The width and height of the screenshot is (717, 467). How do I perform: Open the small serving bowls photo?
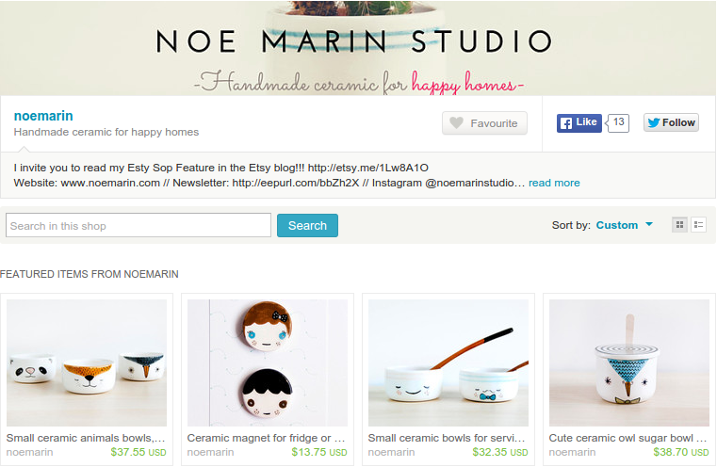point(448,362)
